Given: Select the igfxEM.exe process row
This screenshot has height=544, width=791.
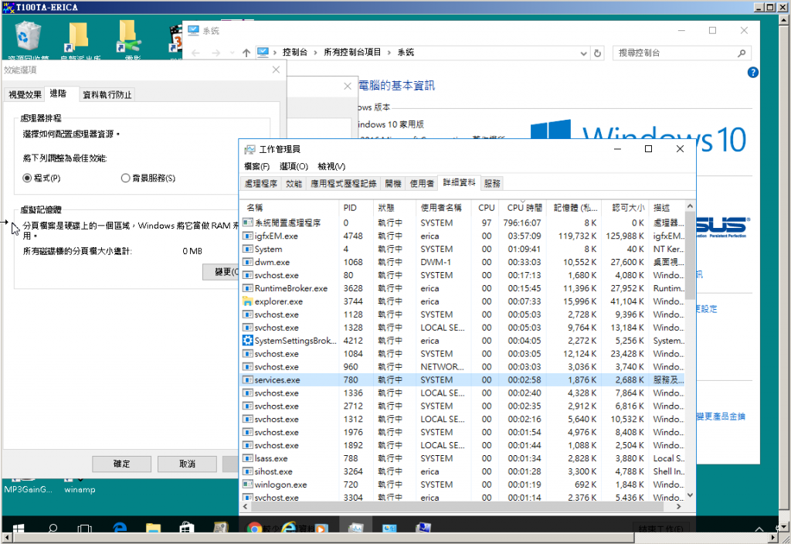Looking at the screenshot, I should pyautogui.click(x=463, y=236).
